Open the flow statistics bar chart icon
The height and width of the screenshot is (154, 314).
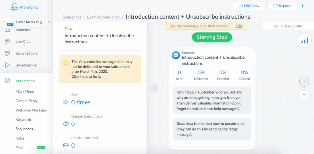304,41
